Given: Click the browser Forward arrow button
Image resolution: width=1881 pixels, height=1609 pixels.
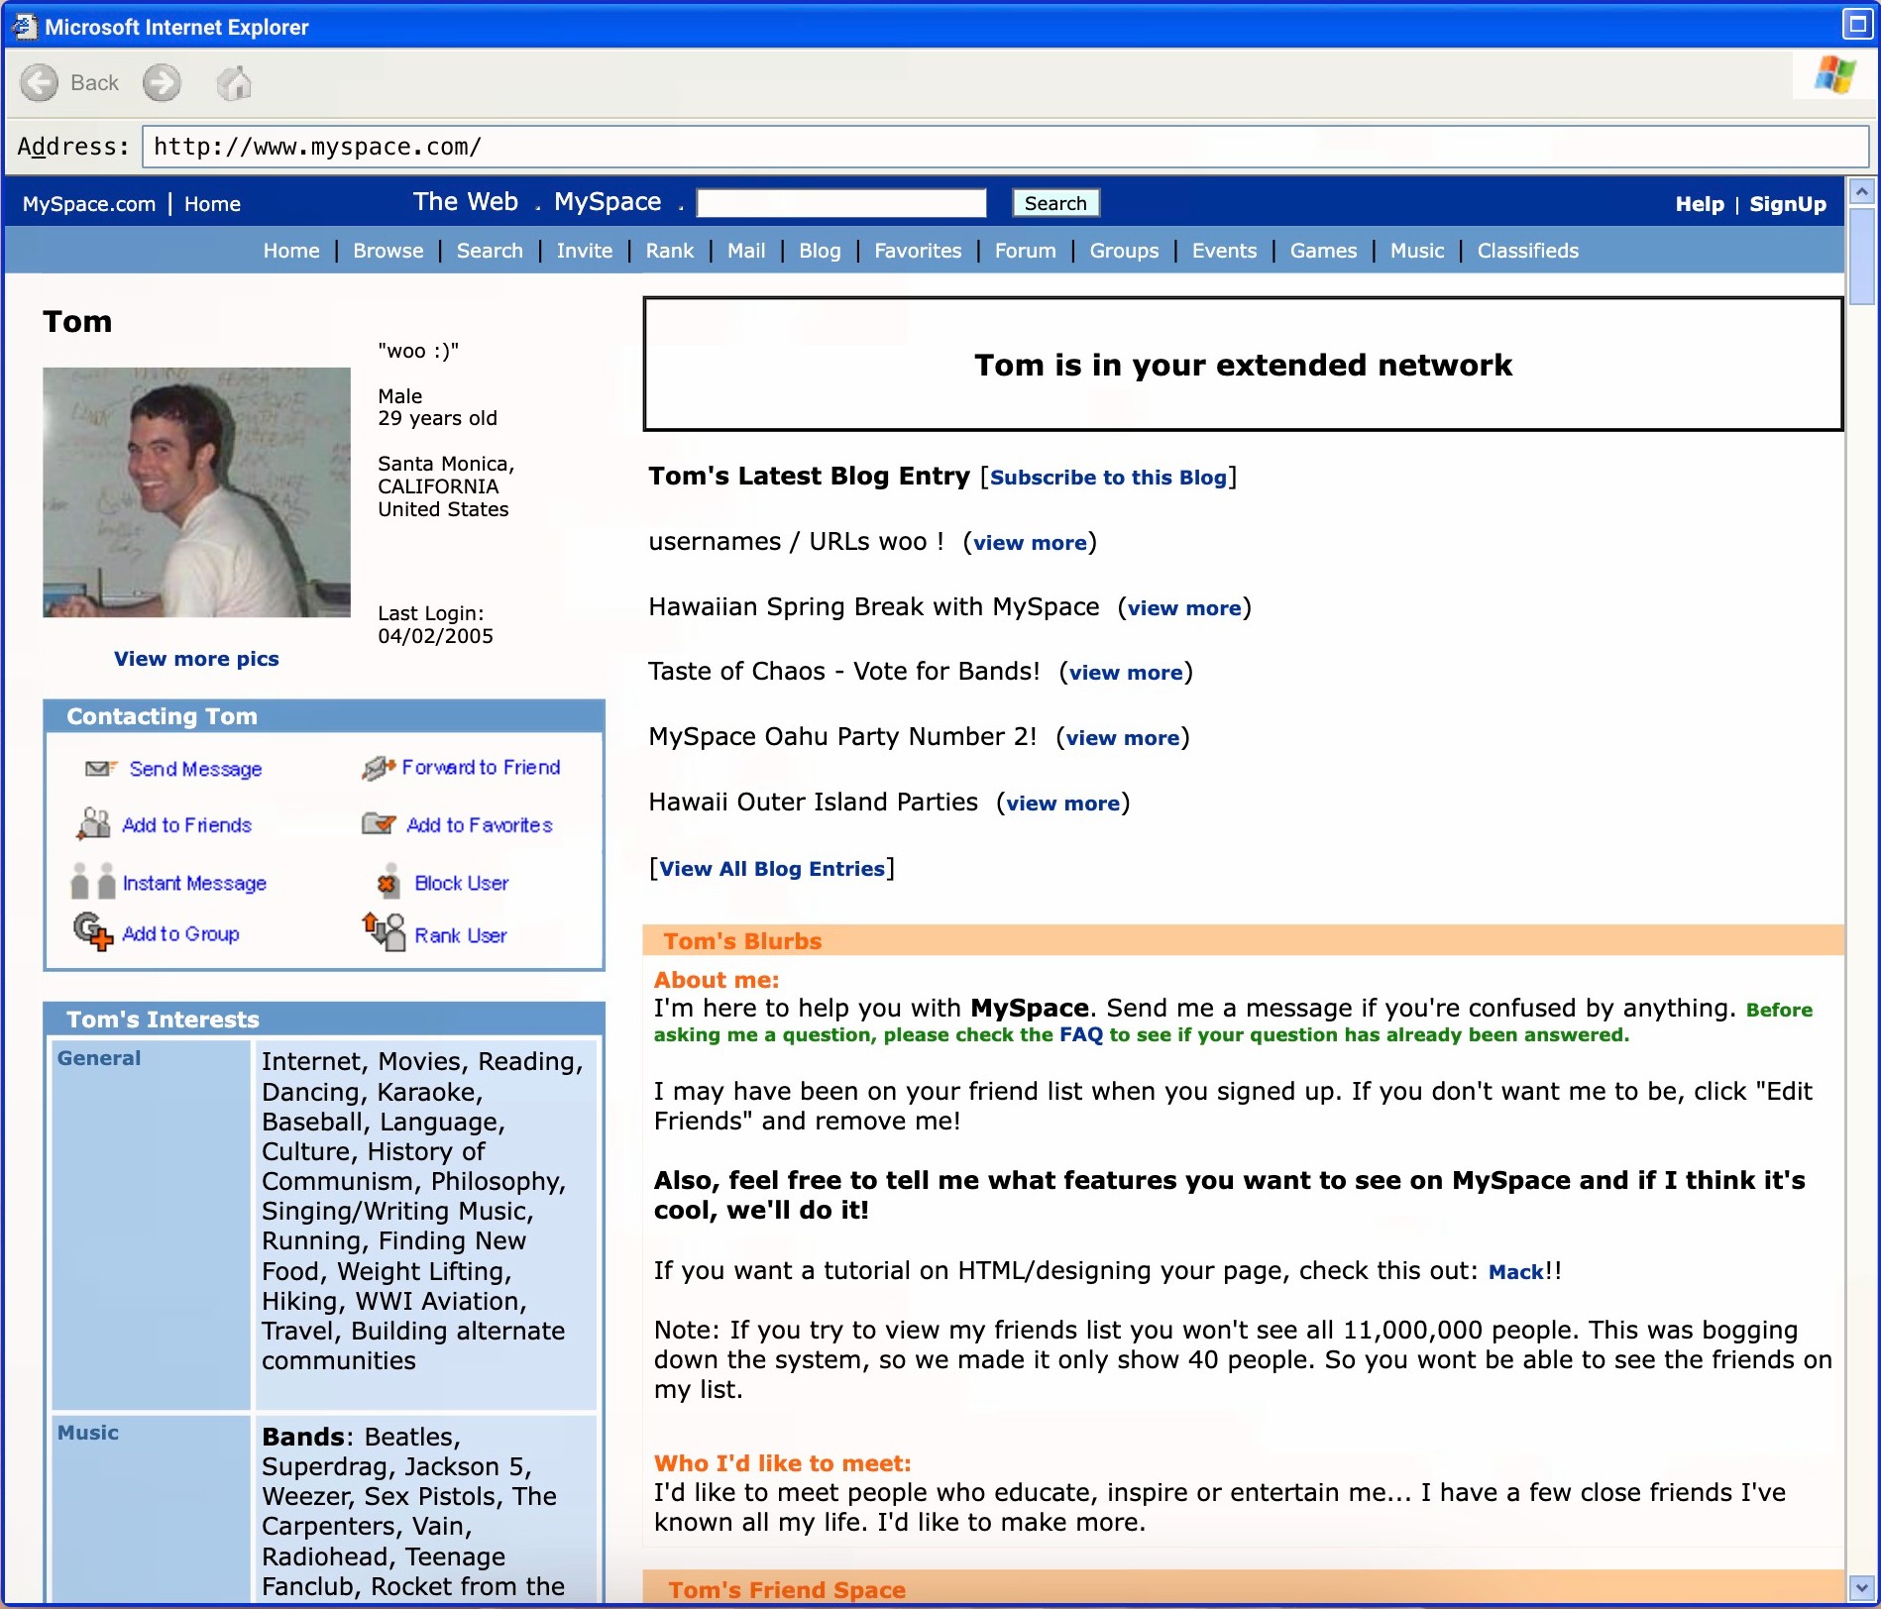Looking at the screenshot, I should point(162,83).
